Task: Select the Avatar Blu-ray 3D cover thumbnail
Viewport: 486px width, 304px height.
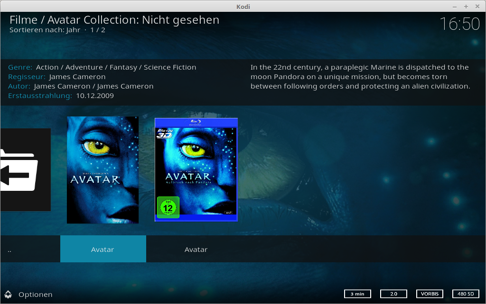Action: click(x=196, y=170)
